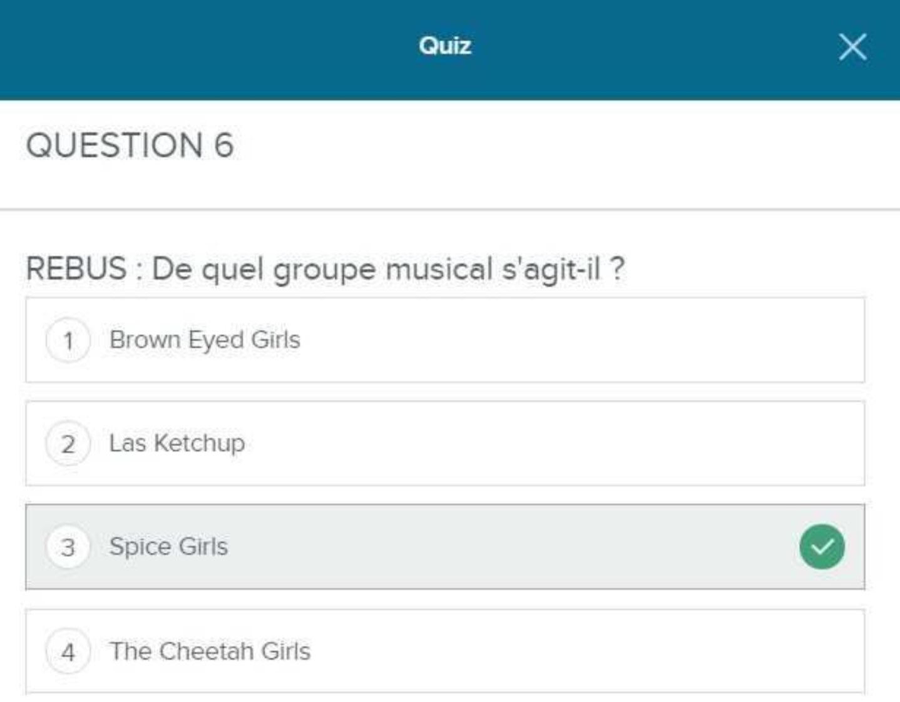Close the quiz with the X icon

point(852,47)
